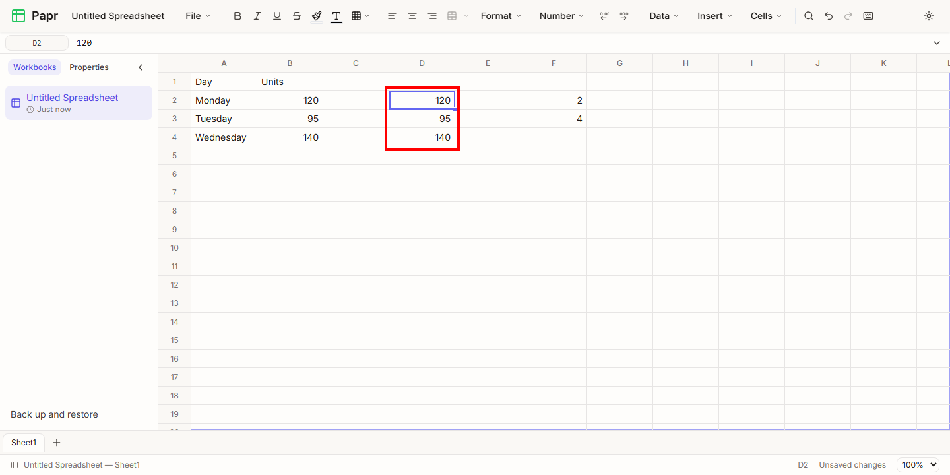Click the search magnifier icon
The height and width of the screenshot is (475, 950).
[809, 16]
